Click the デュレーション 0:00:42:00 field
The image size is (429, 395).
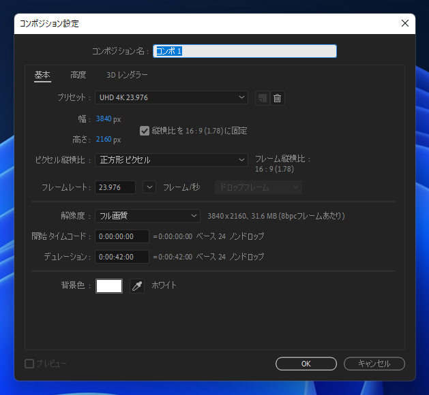pos(122,257)
